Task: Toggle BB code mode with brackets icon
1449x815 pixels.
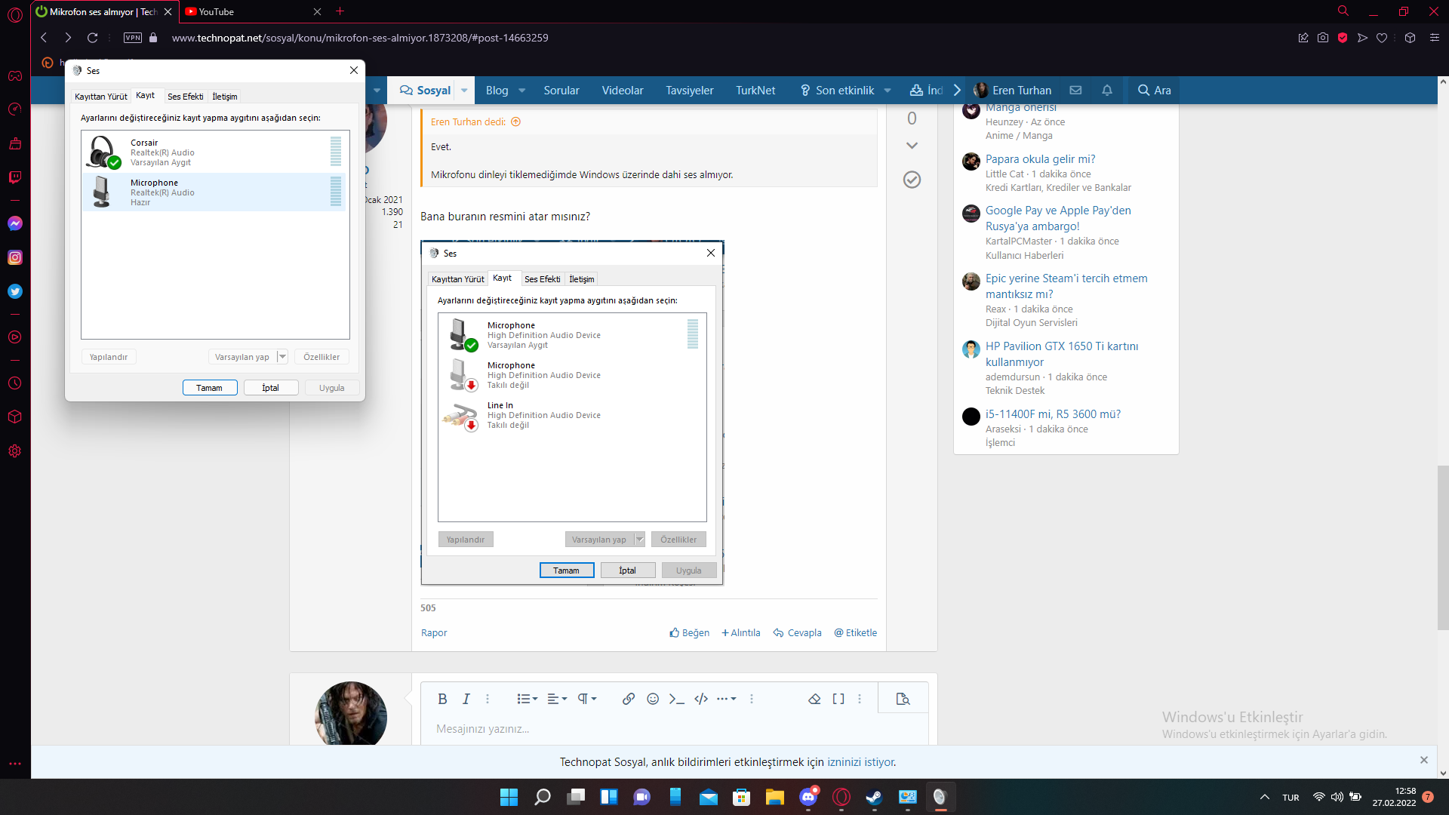Action: [x=838, y=699]
